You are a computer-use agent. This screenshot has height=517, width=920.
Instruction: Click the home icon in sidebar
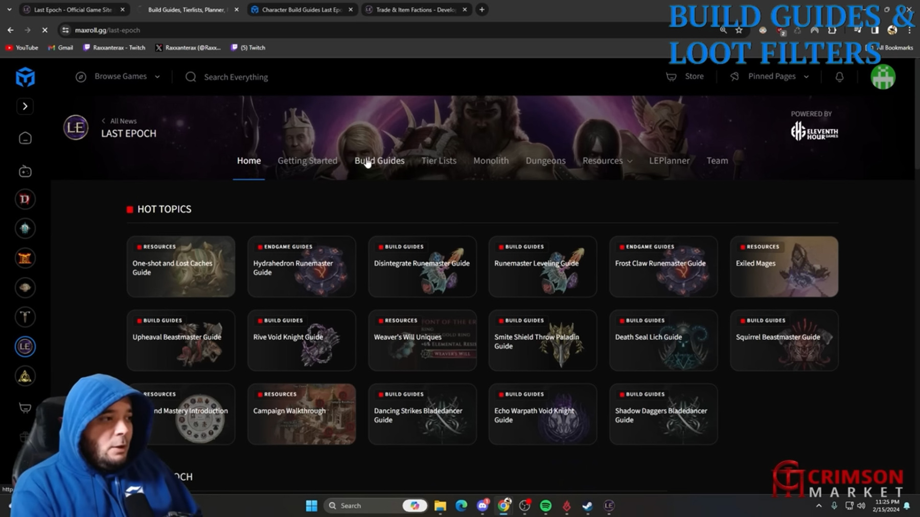(25, 138)
